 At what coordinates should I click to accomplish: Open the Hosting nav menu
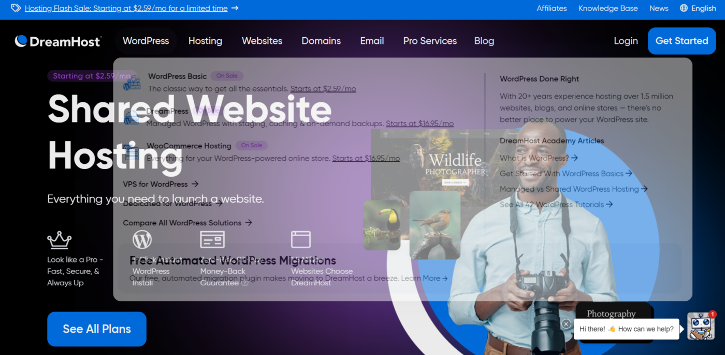click(x=205, y=41)
